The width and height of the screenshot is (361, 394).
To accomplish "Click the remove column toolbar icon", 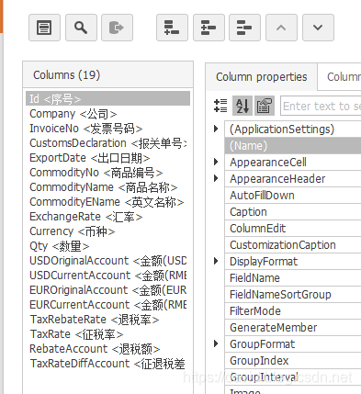I will (244, 28).
